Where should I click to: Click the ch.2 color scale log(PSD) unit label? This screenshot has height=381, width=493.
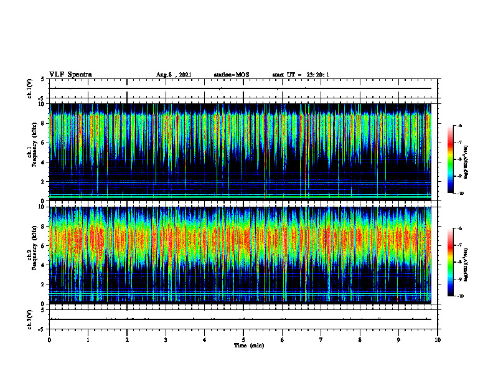[x=466, y=265]
